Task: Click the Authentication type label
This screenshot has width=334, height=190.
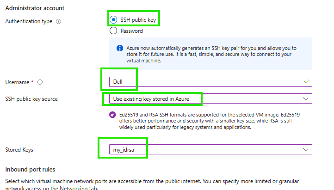Action: pos(29,22)
